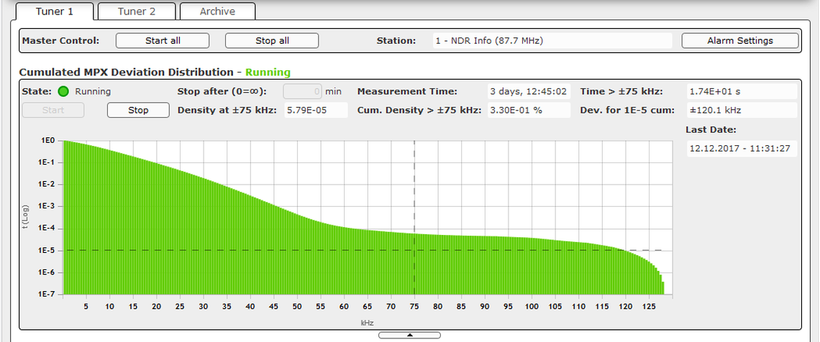820x342 pixels.
Task: Click the green Running state indicator
Action: pos(63,92)
